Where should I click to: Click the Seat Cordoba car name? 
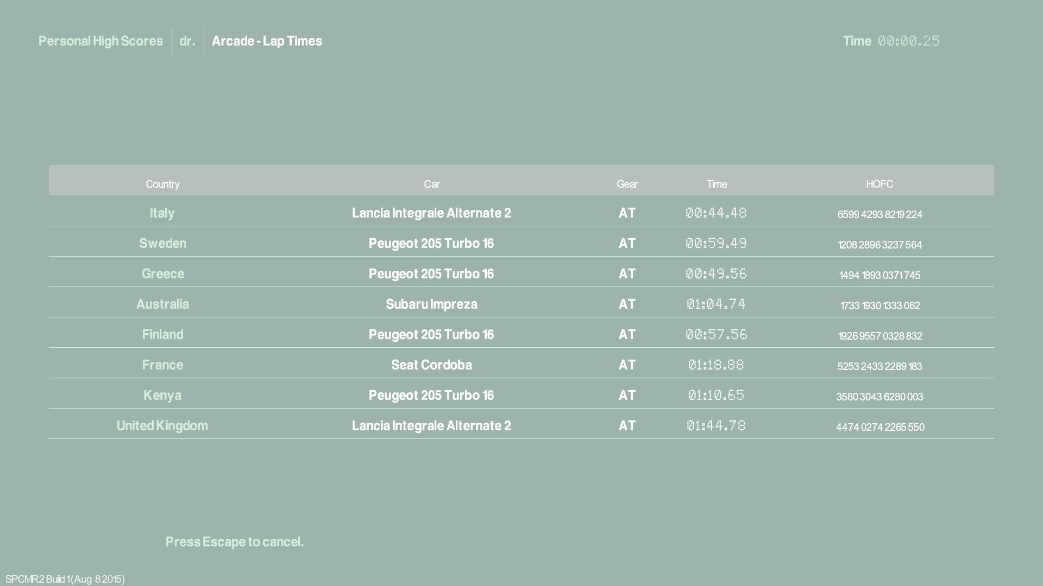[431, 365]
